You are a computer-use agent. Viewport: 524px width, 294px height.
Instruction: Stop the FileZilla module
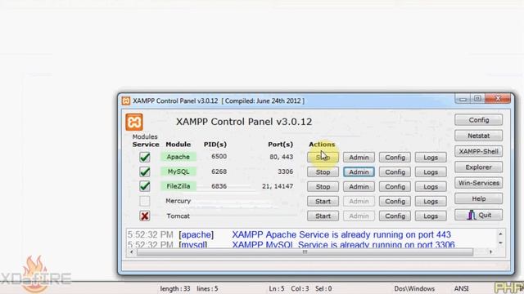[323, 187]
